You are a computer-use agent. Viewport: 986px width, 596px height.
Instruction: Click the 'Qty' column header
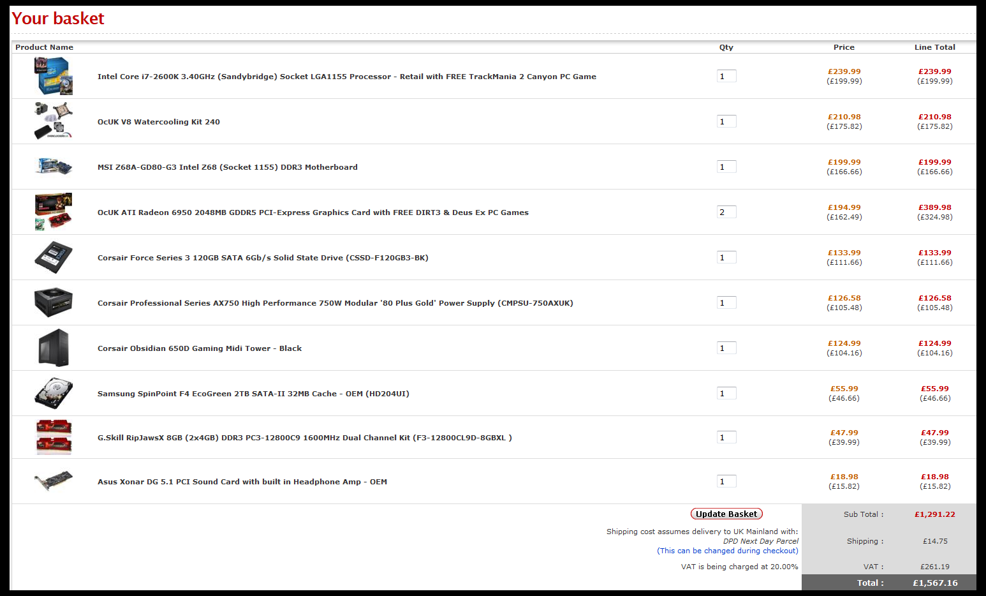point(726,47)
